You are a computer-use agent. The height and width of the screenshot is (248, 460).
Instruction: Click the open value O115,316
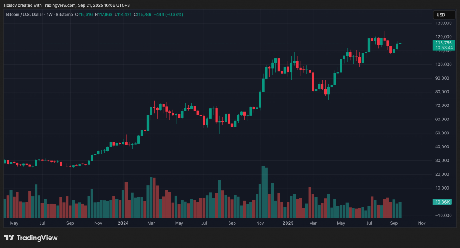pos(84,14)
